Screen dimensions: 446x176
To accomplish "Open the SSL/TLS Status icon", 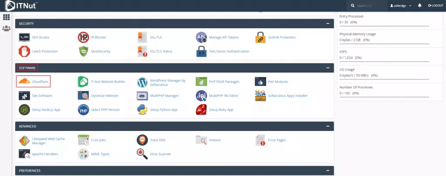I will (x=142, y=52).
